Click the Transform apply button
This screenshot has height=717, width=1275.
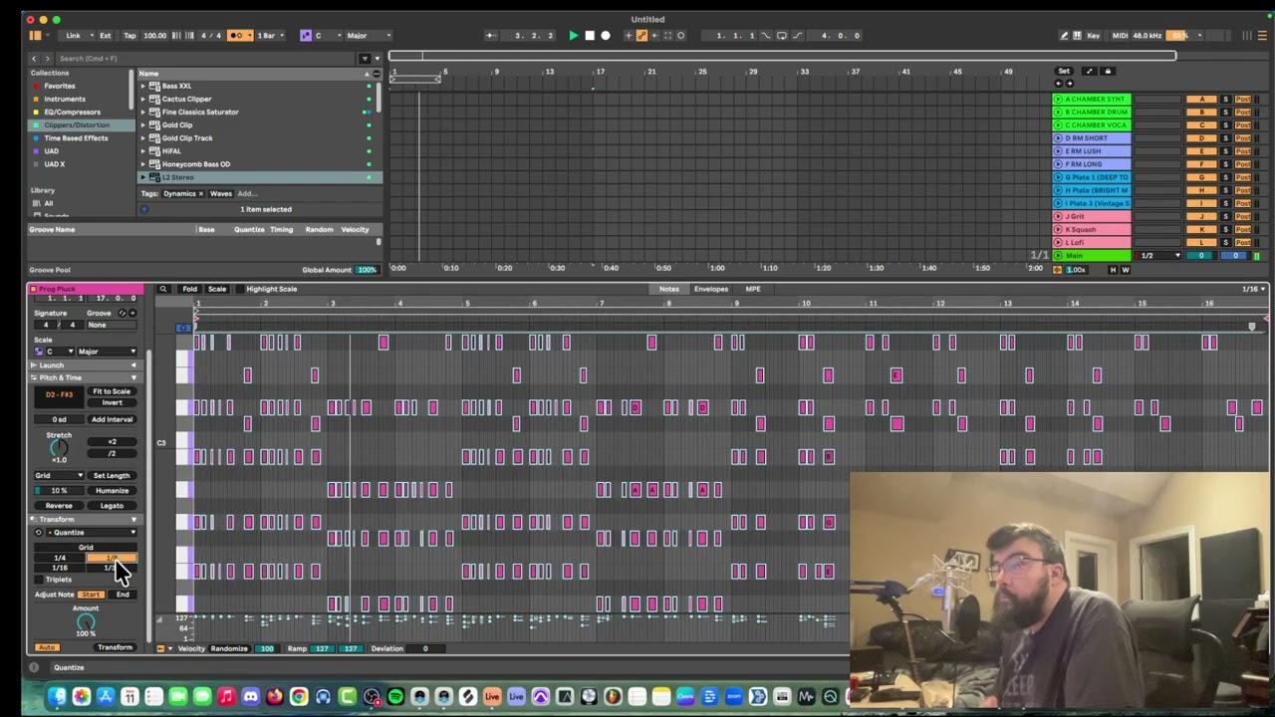tap(115, 647)
